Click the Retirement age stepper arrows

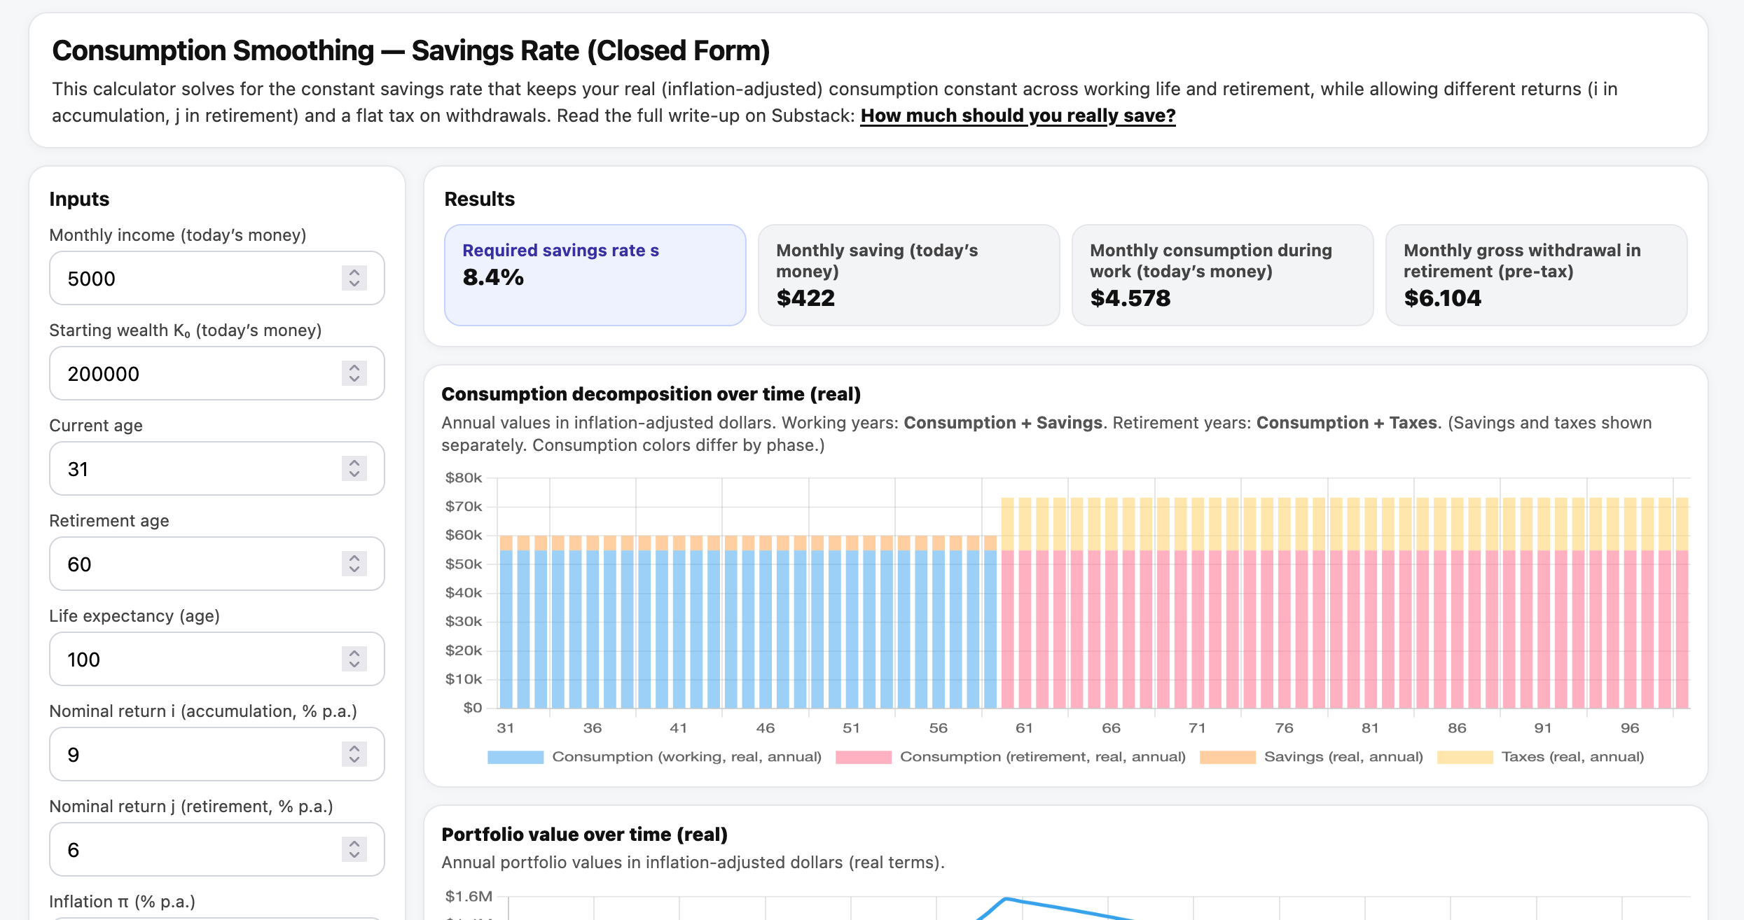[354, 564]
